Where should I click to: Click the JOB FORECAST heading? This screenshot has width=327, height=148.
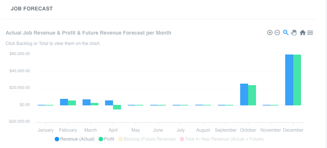[32, 9]
